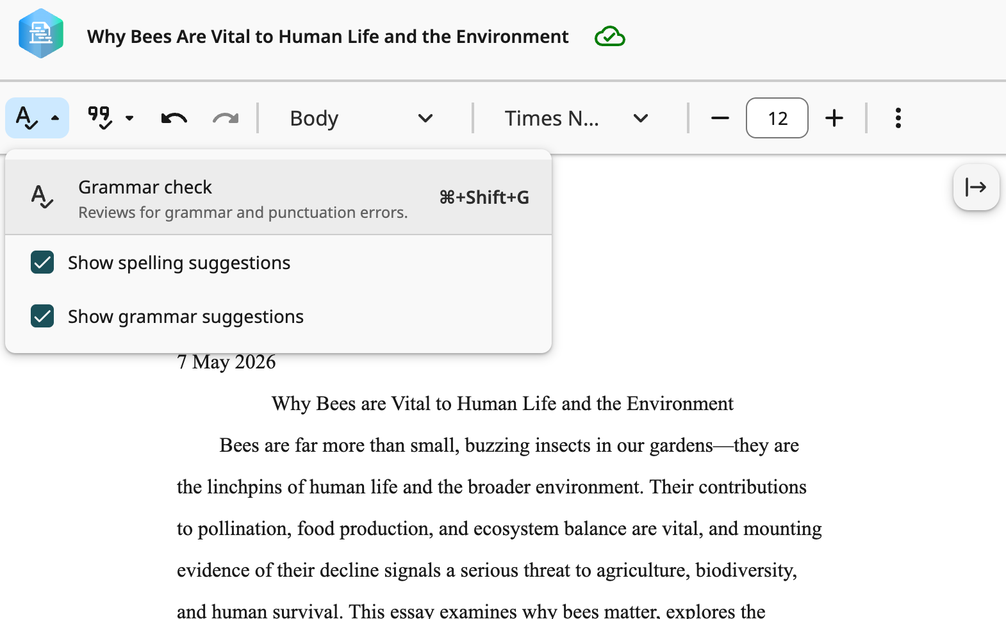Image resolution: width=1006 pixels, height=619 pixels.
Task: Click the word 'linchpins' in the paragraph
Action: click(245, 487)
